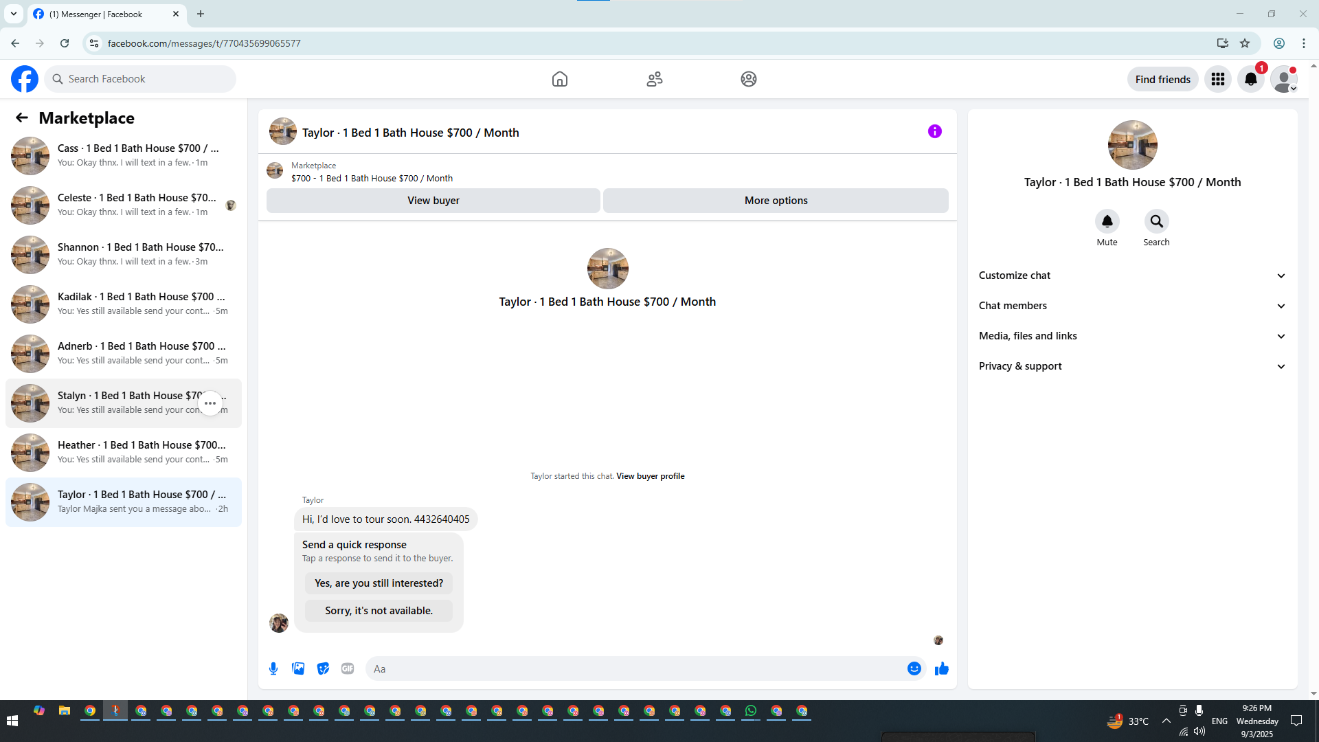Click the View buyer button
Screen dimensions: 1319x742
pos(433,201)
